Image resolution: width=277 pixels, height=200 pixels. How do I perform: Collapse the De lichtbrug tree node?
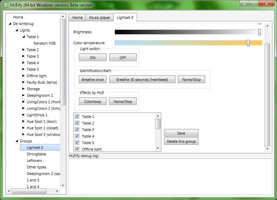click(x=10, y=23)
